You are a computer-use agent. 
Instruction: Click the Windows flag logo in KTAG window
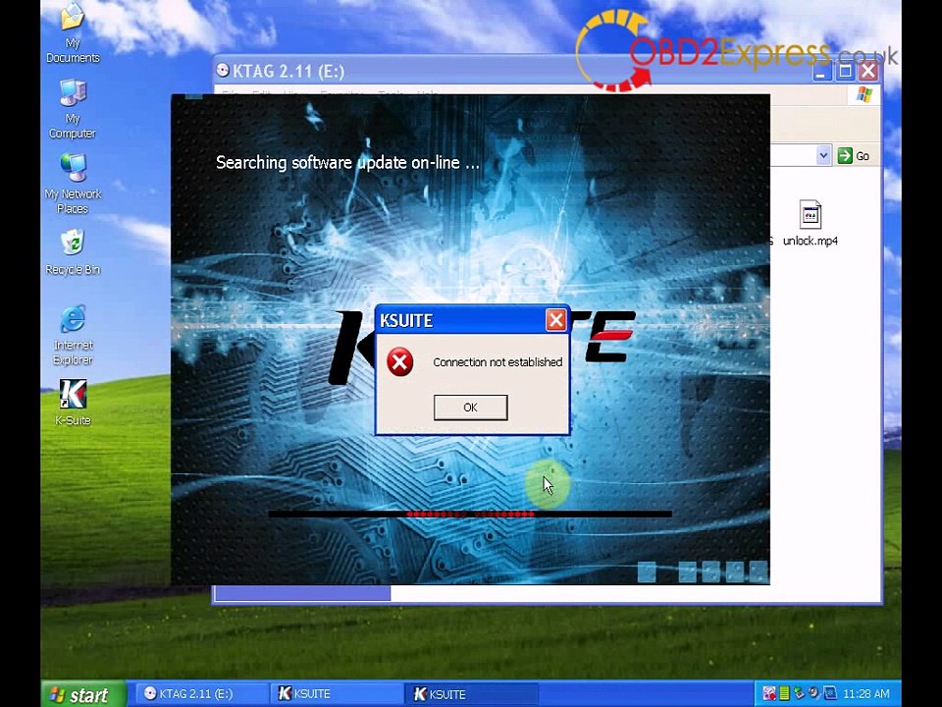864,95
